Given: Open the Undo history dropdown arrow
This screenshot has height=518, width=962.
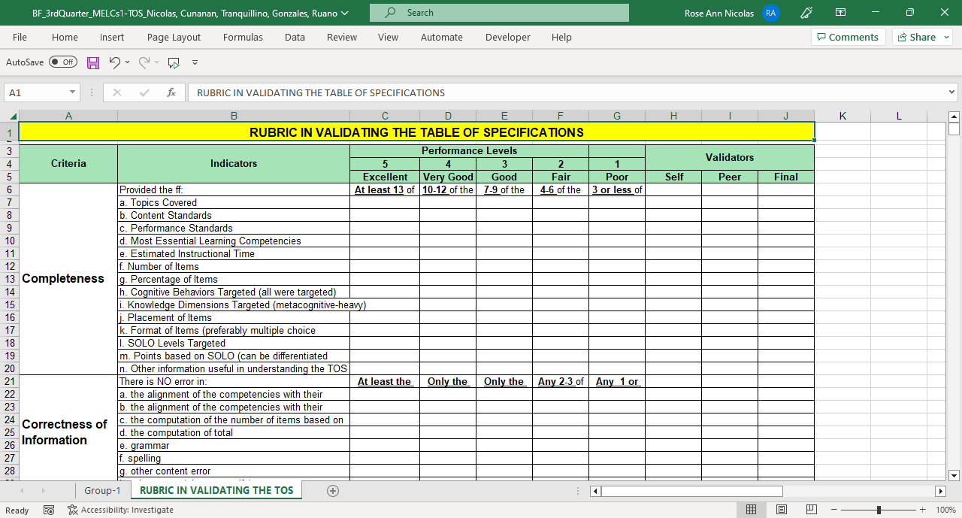Looking at the screenshot, I should [127, 62].
